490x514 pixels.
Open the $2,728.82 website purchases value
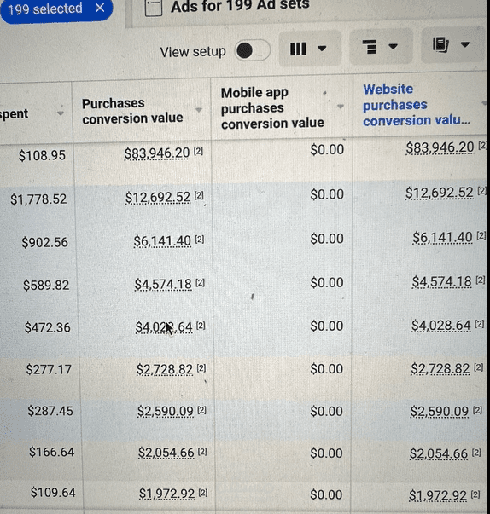pyautogui.click(x=440, y=369)
